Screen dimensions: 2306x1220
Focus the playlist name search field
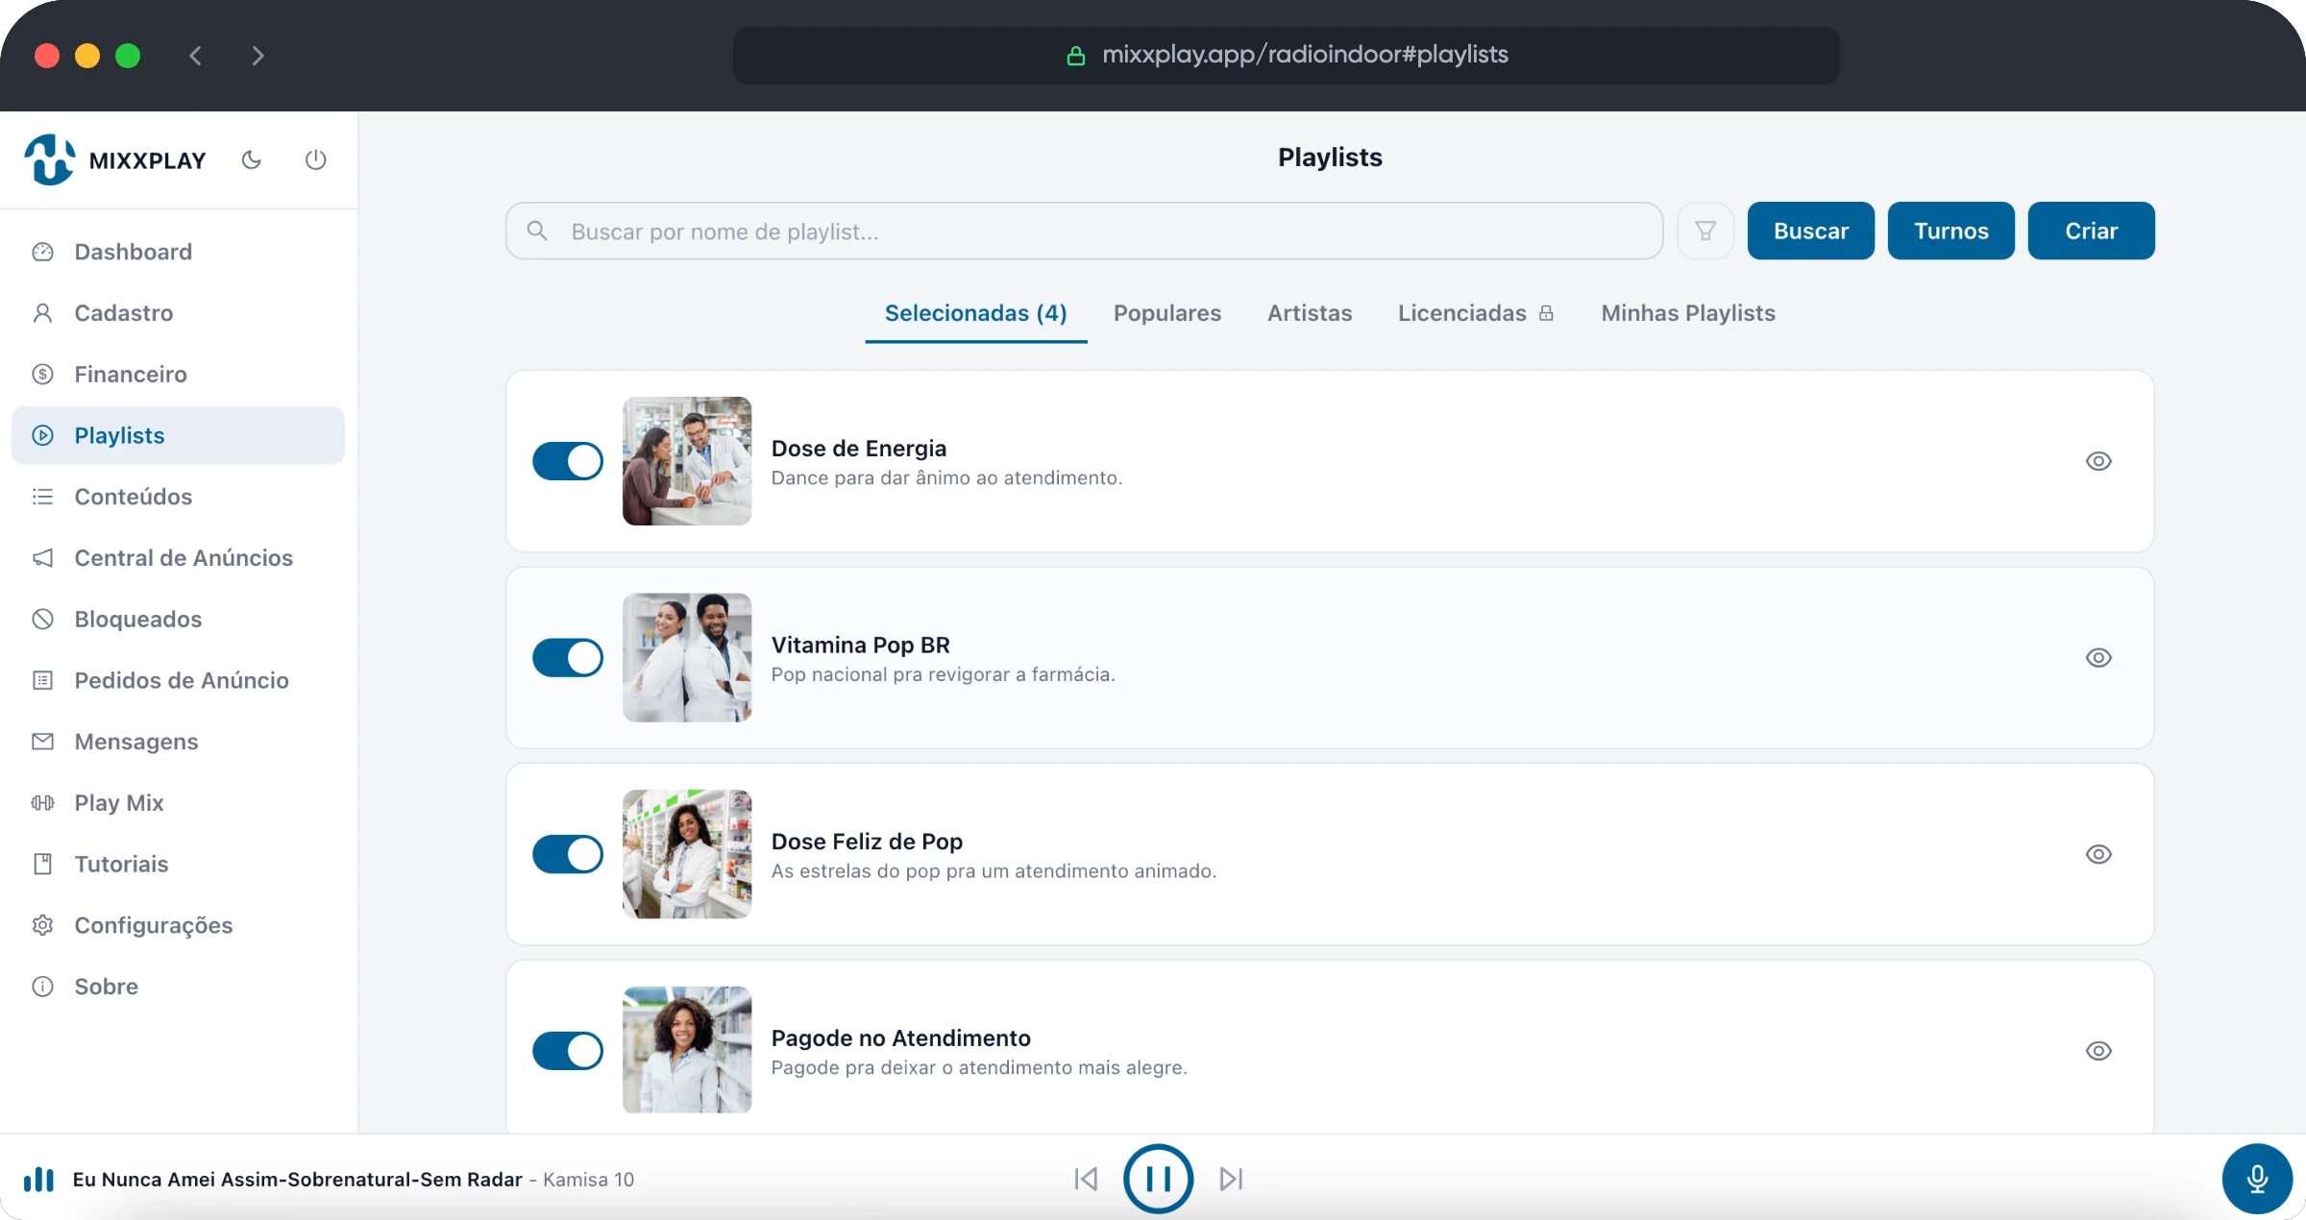1085,231
